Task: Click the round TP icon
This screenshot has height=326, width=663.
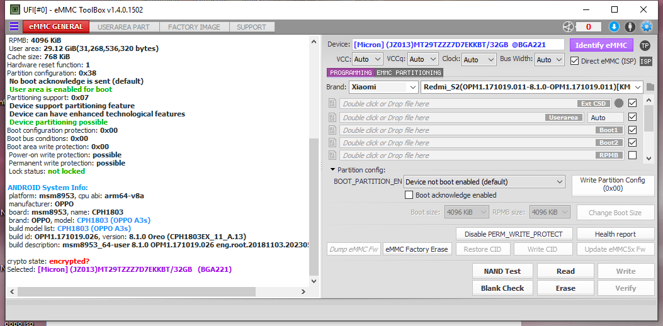Action: coord(645,45)
